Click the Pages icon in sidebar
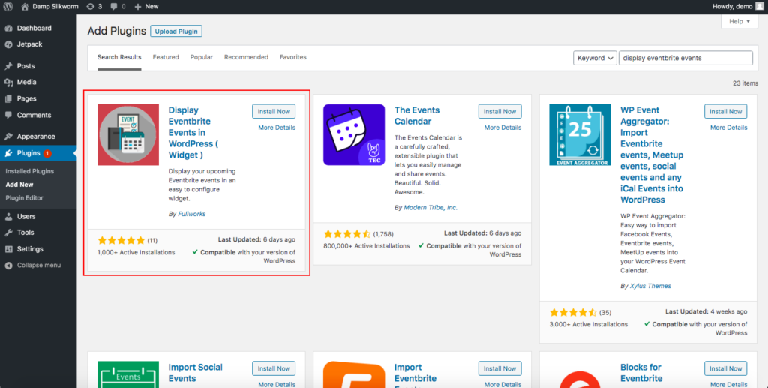768x388 pixels. [x=8, y=98]
